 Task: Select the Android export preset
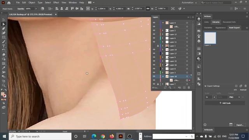(243, 90)
